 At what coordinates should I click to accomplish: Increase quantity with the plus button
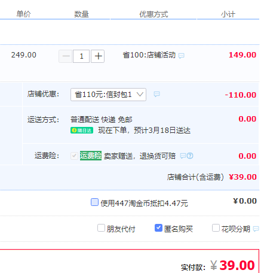pos(98,56)
